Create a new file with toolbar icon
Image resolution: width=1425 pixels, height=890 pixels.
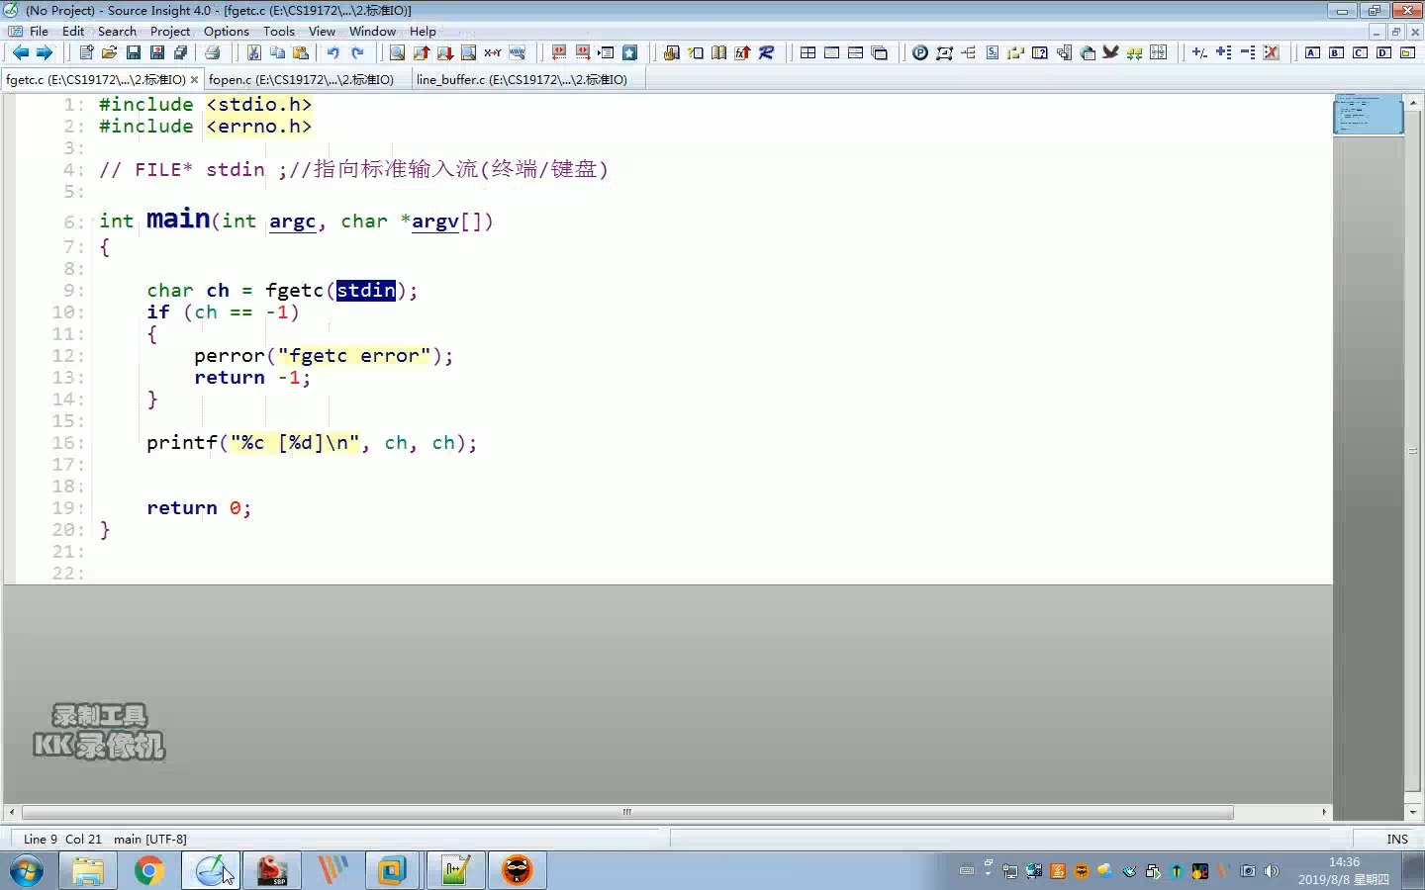[86, 53]
